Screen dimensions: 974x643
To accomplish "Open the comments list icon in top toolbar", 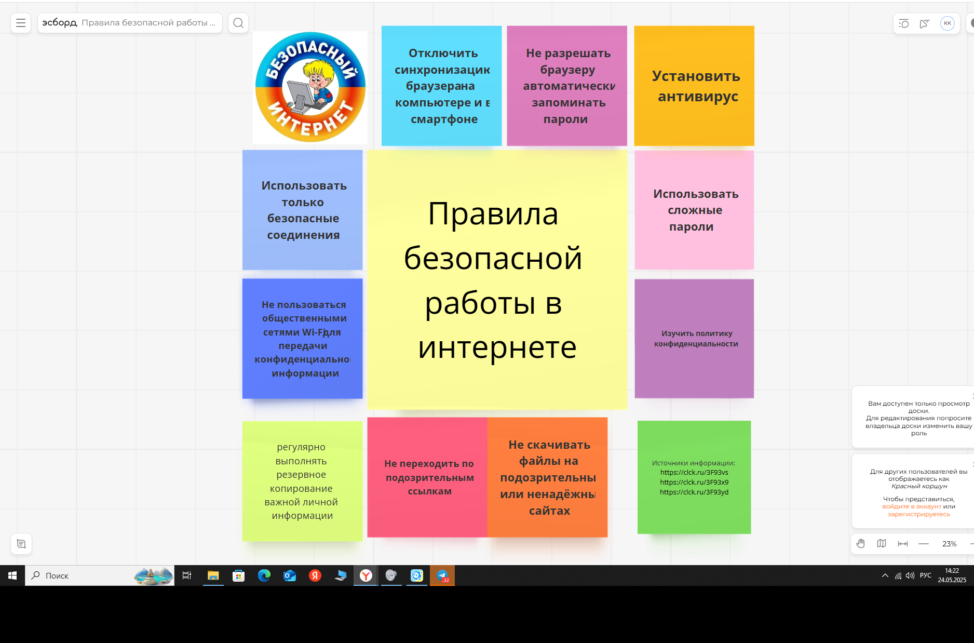I will [x=904, y=23].
